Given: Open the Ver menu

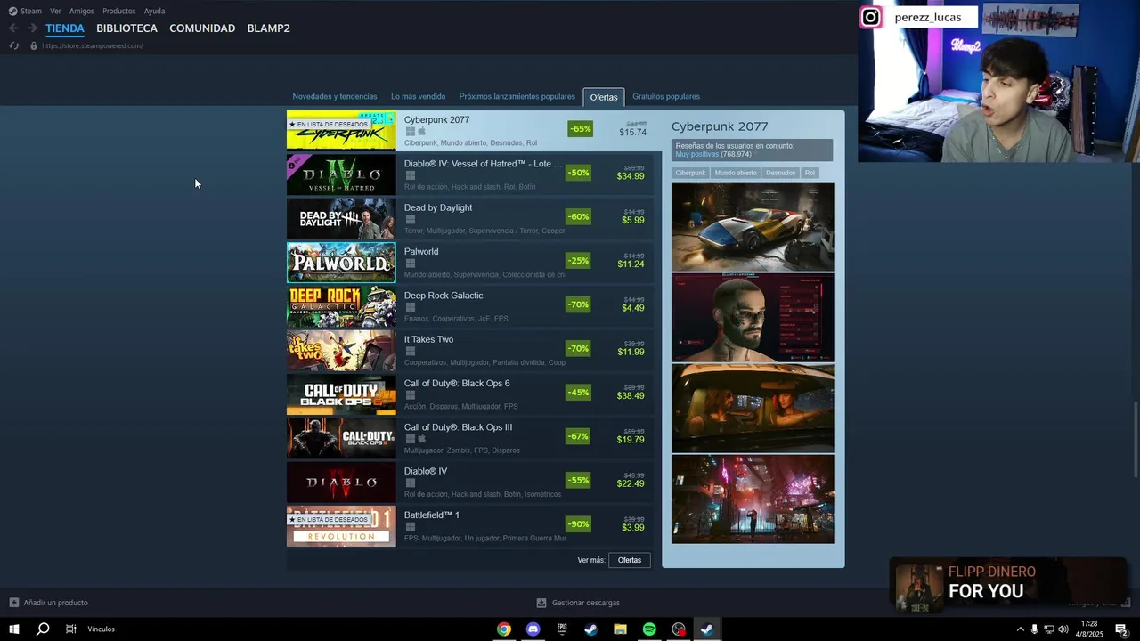Looking at the screenshot, I should 55,11.
